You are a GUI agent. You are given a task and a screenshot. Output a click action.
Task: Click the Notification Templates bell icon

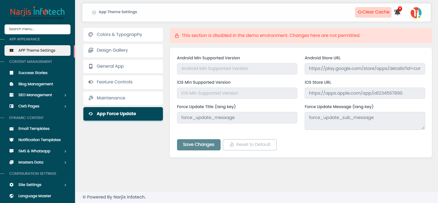pyautogui.click(x=12, y=140)
